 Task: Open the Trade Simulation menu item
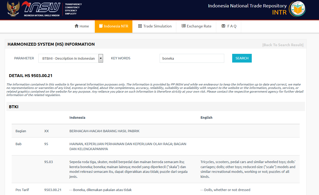(x=155, y=26)
